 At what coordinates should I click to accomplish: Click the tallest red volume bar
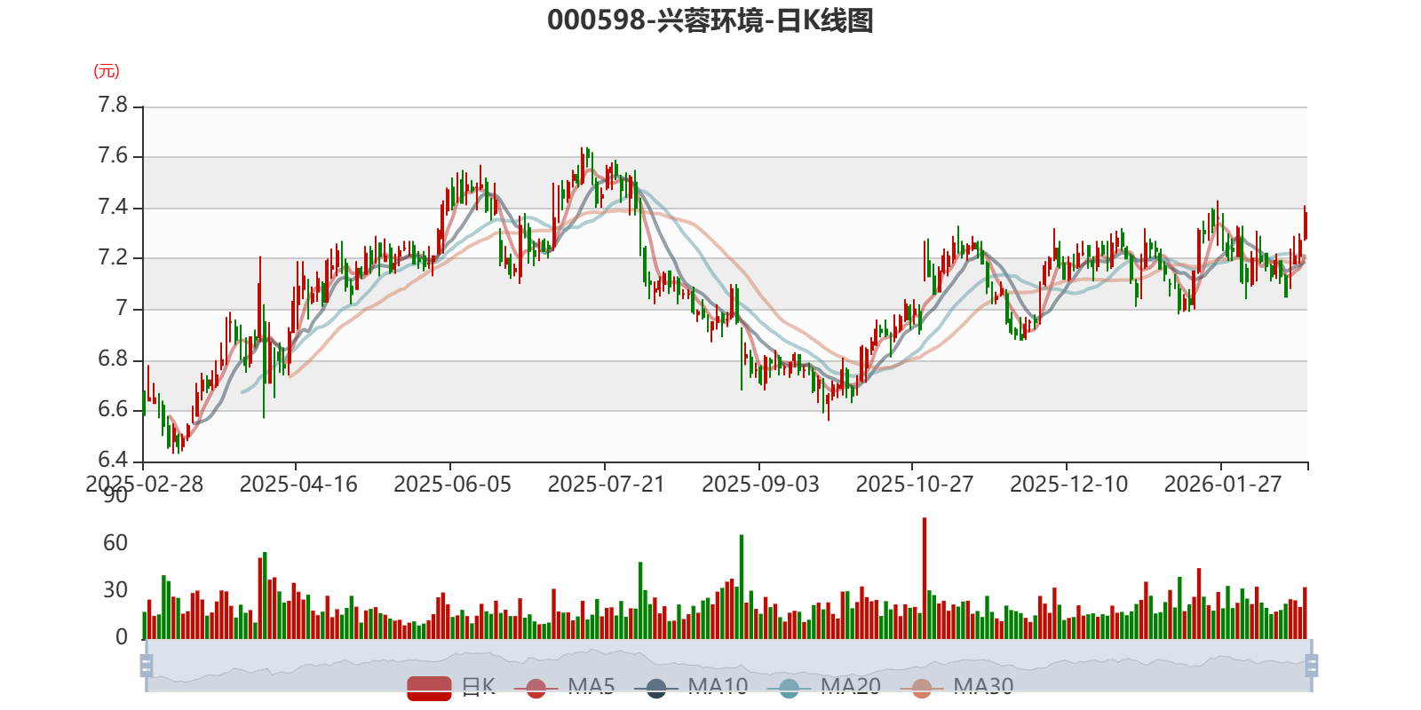(x=925, y=578)
